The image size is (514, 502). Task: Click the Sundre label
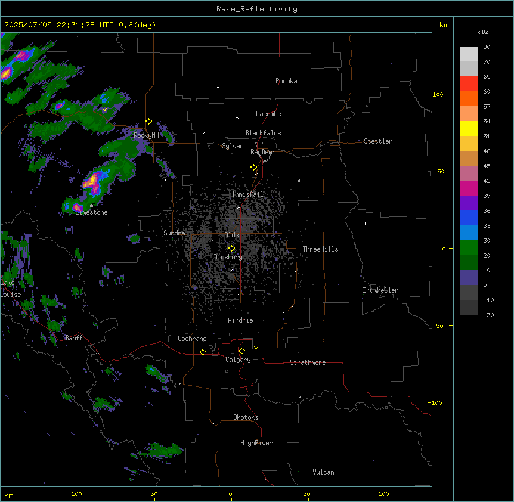(174, 233)
